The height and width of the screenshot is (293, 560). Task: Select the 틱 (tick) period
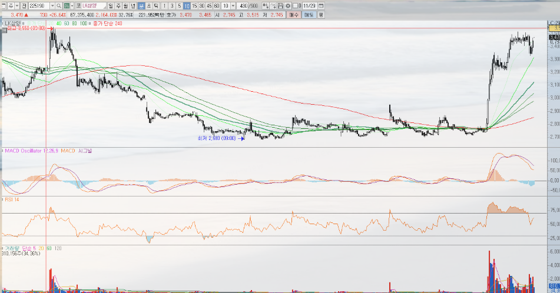click(157, 6)
